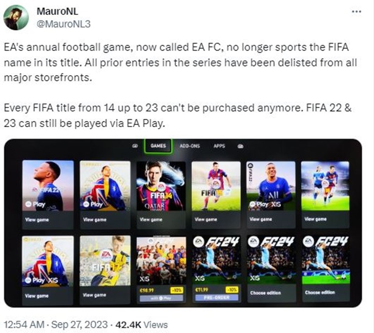374x333 pixels.
Task: Click Choose edition on the last FC24 tile
Action: pyautogui.click(x=320, y=293)
